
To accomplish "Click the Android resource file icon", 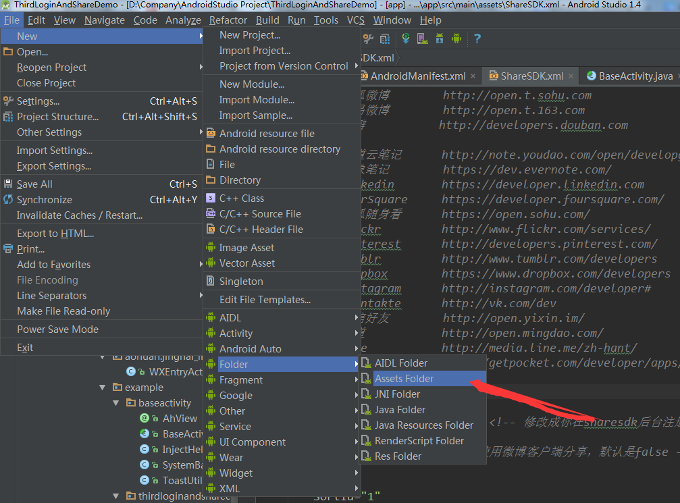I will click(211, 133).
